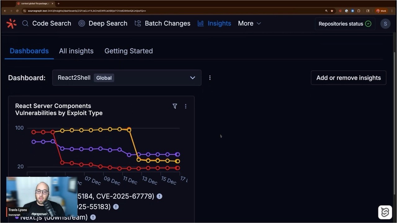
Task: Check Repositories status button
Action: [345, 24]
